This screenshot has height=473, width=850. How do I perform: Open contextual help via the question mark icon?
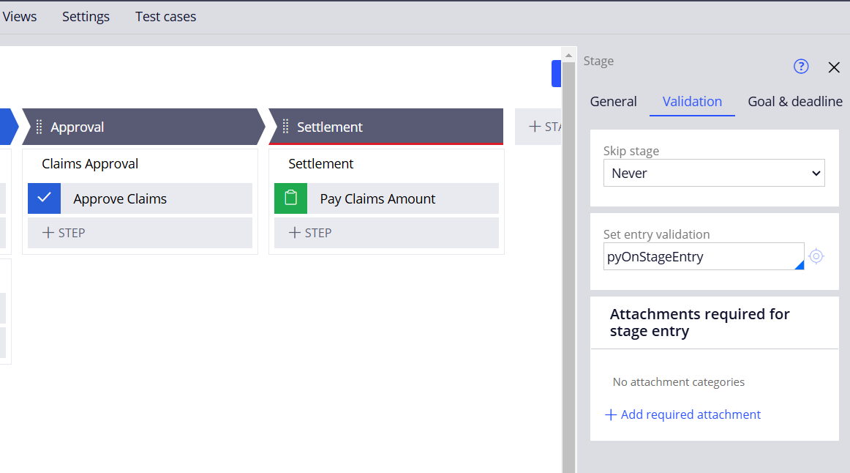click(x=801, y=66)
